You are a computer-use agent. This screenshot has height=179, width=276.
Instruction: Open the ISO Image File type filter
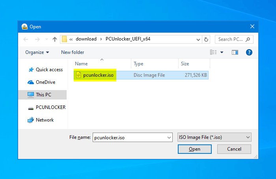214,137
